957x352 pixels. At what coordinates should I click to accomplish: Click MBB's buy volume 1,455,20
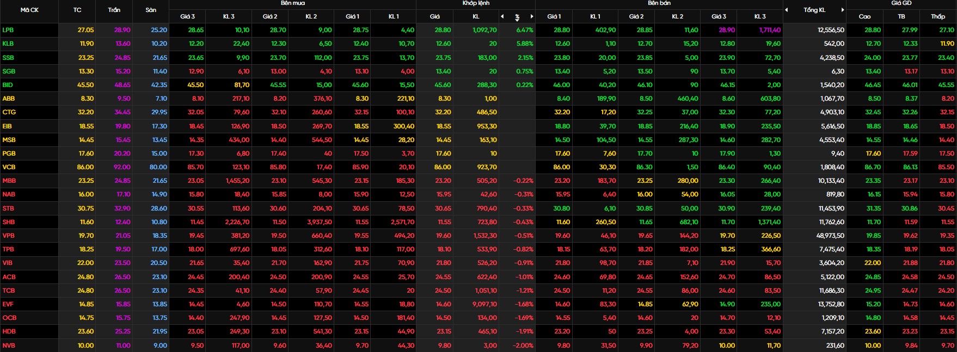237,181
